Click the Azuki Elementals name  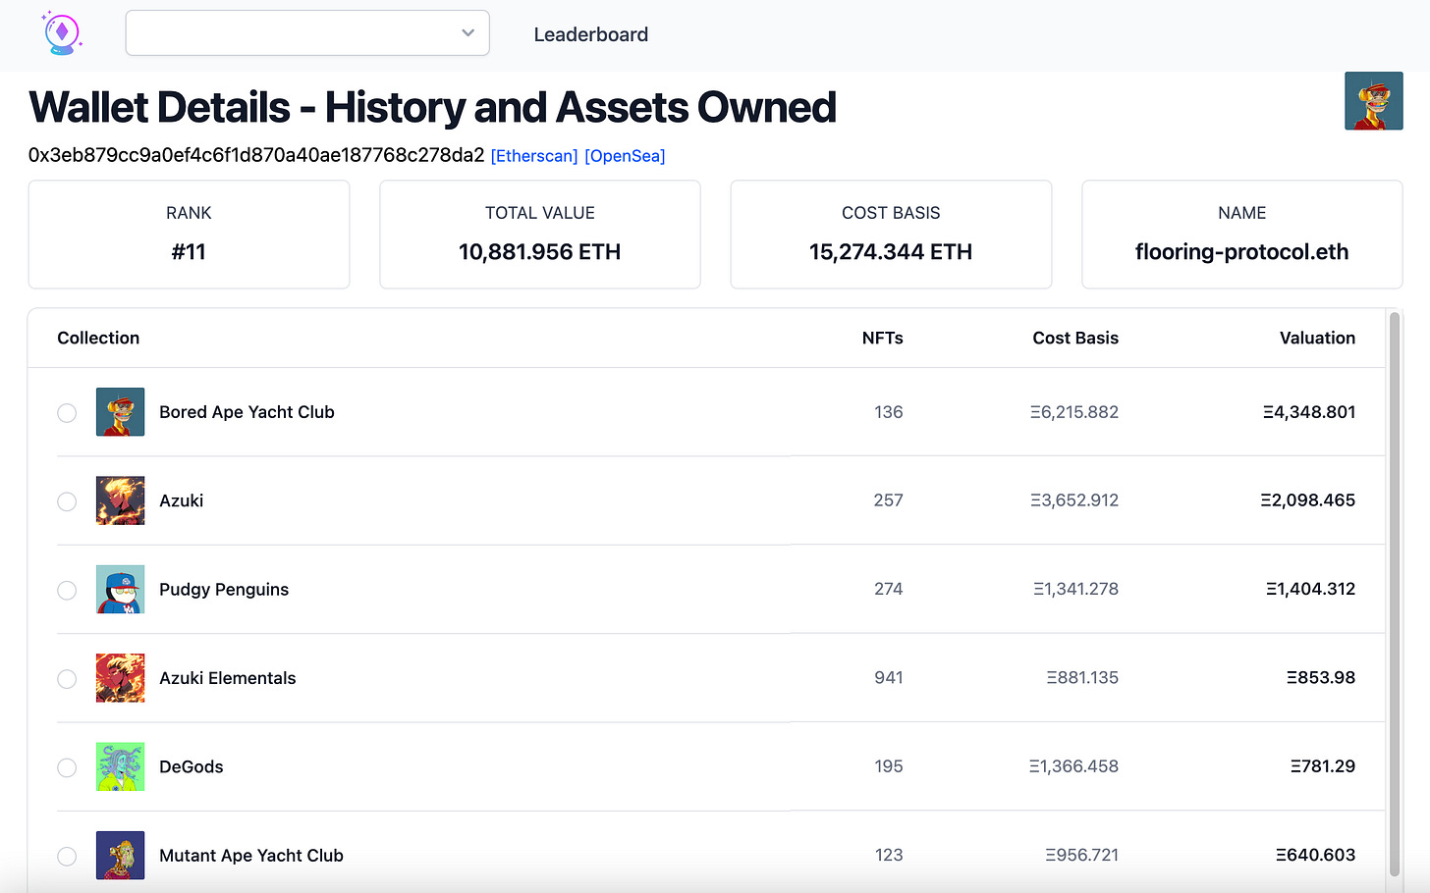(227, 678)
